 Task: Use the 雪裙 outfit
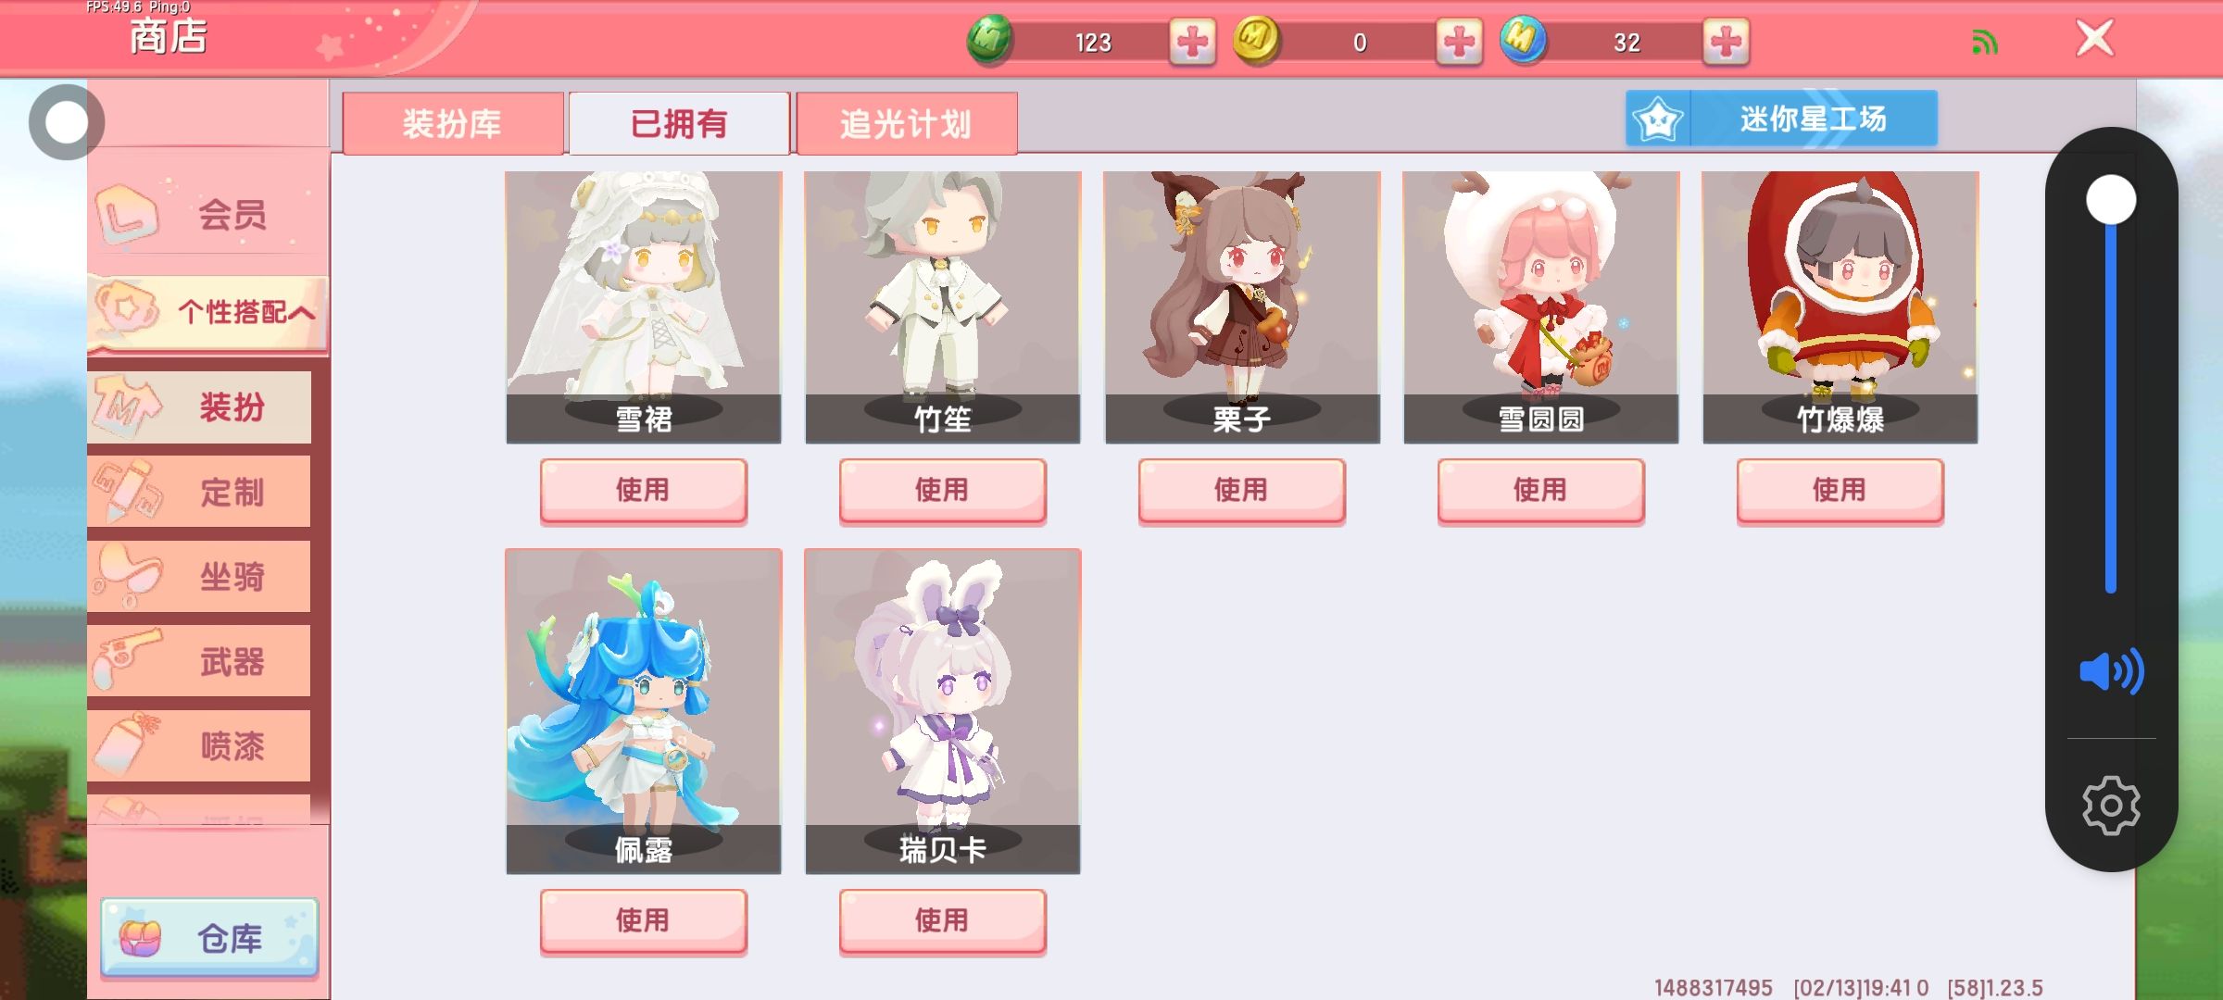[643, 490]
